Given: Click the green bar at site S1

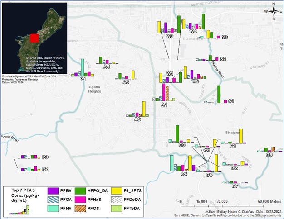Looking at the screenshot, I should (219, 94).
